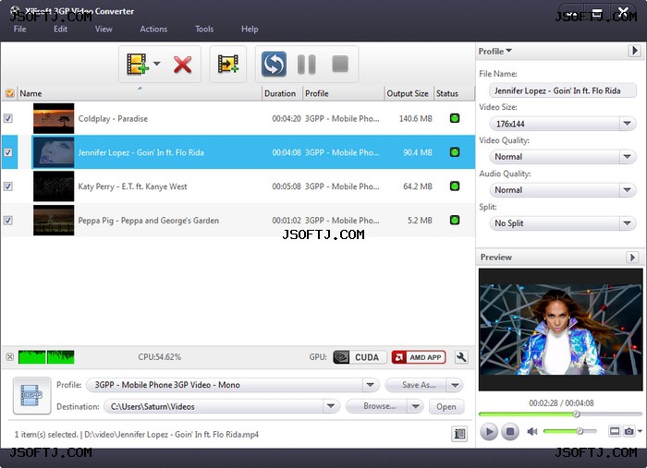Open the Audio Quality dropdown
The width and height of the screenshot is (647, 468).
[563, 190]
